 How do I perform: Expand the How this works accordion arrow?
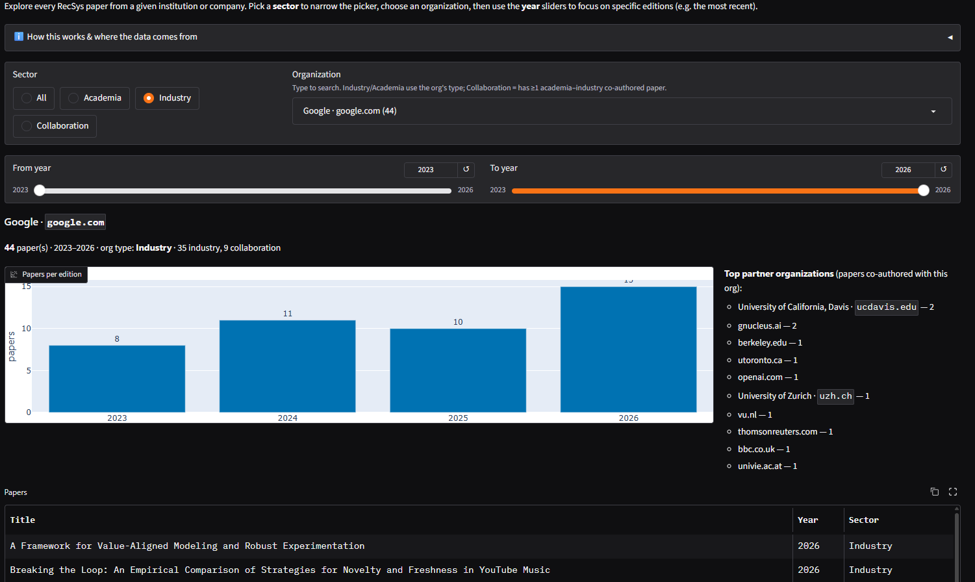[950, 37]
